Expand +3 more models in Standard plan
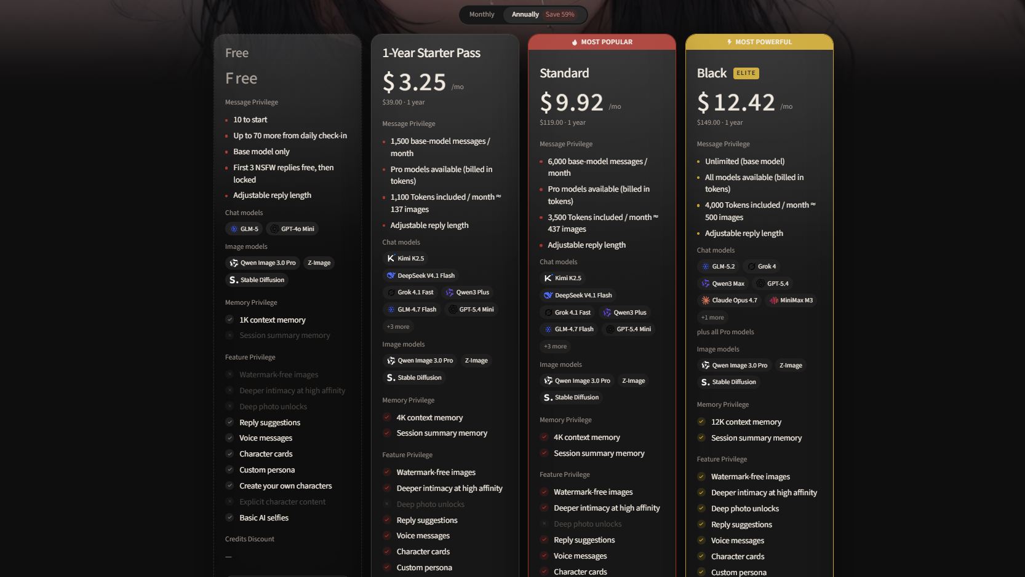Screen dimensions: 1025x577 coord(556,347)
